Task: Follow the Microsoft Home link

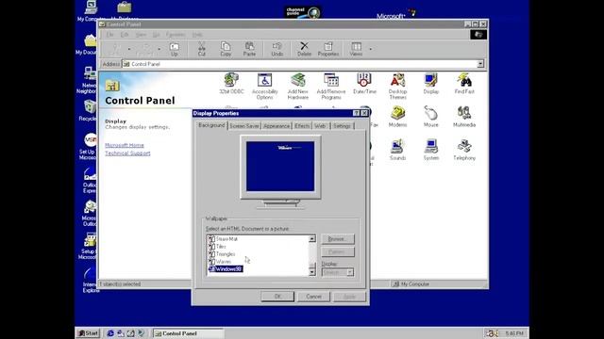Action: click(125, 145)
